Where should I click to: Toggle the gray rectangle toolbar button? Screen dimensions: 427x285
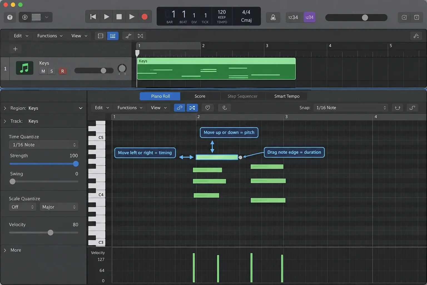36,17
